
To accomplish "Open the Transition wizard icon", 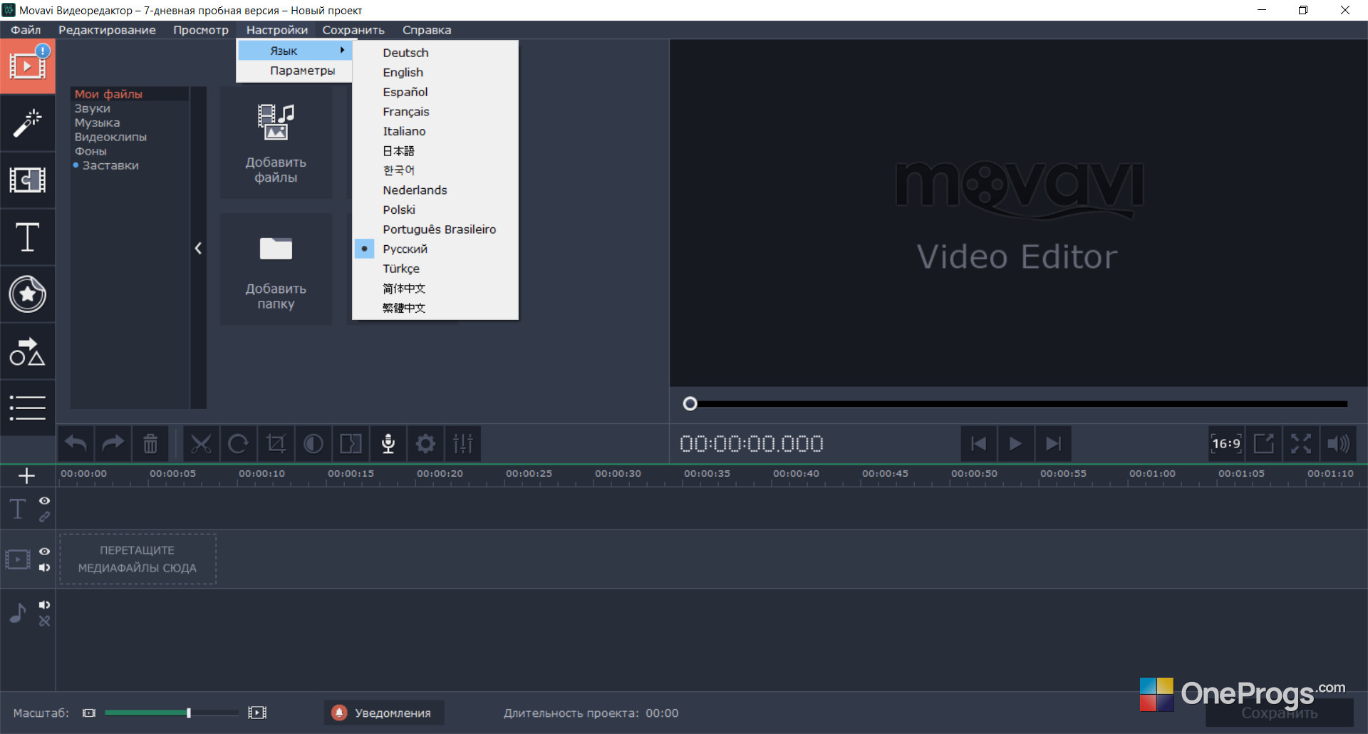I will 351,444.
